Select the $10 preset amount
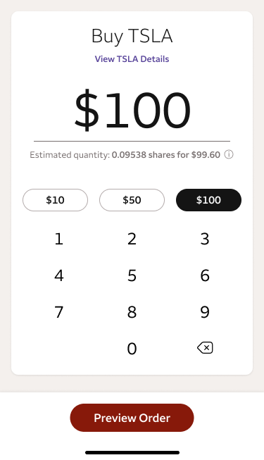The width and height of the screenshot is (264, 460). pos(55,200)
